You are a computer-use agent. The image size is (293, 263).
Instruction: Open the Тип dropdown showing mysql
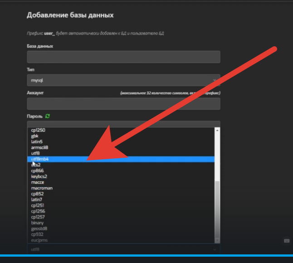pyautogui.click(x=123, y=80)
